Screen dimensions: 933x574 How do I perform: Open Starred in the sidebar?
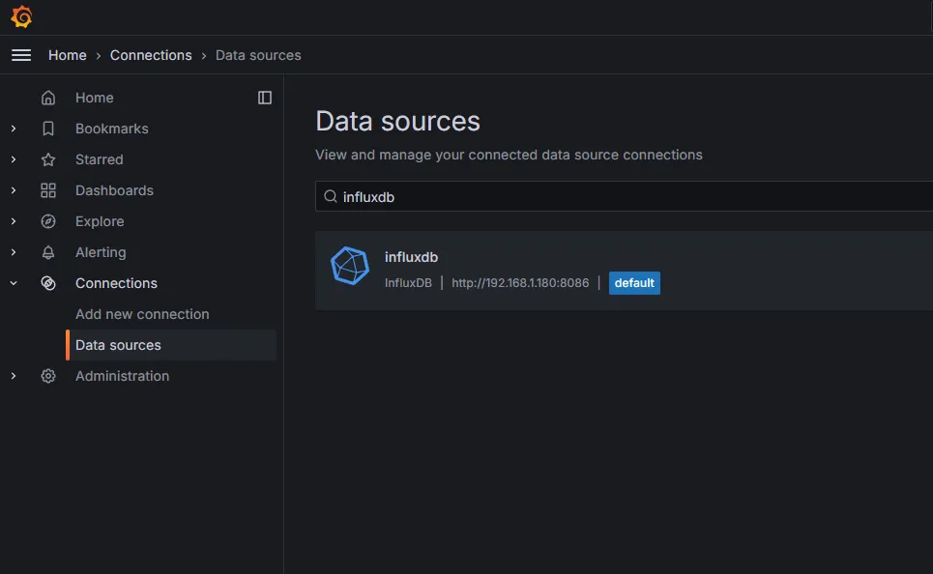(100, 159)
